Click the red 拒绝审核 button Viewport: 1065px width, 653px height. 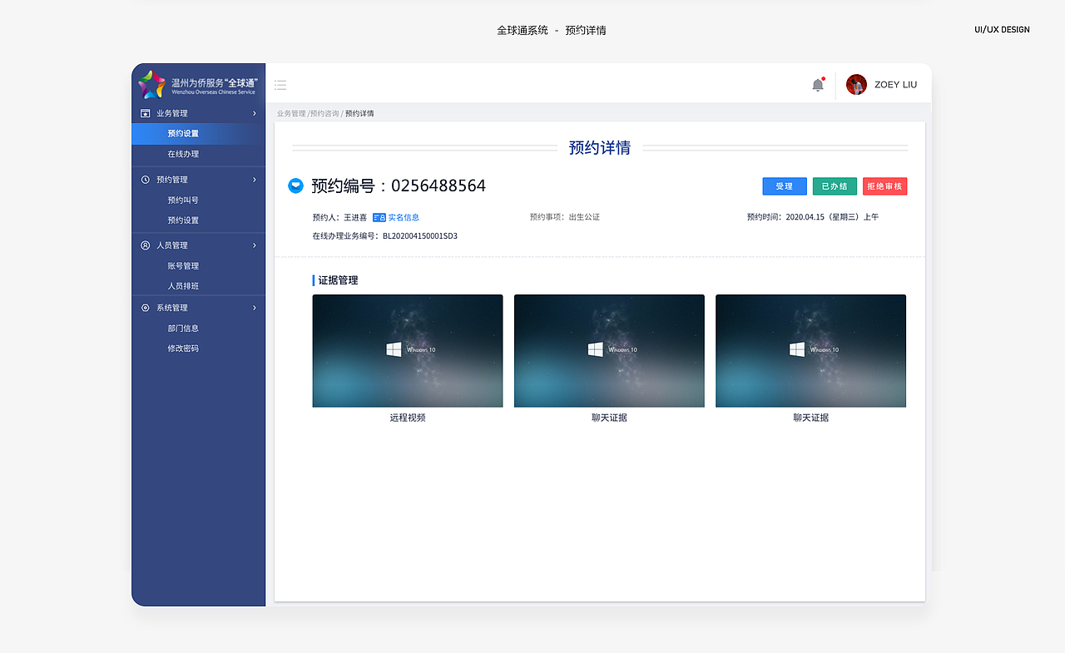click(x=884, y=186)
